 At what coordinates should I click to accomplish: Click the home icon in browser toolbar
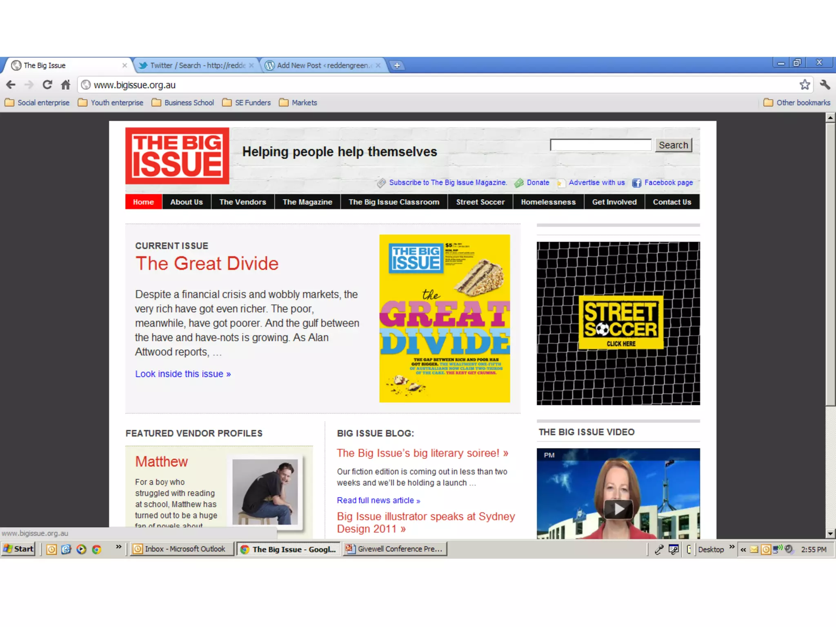coord(66,85)
